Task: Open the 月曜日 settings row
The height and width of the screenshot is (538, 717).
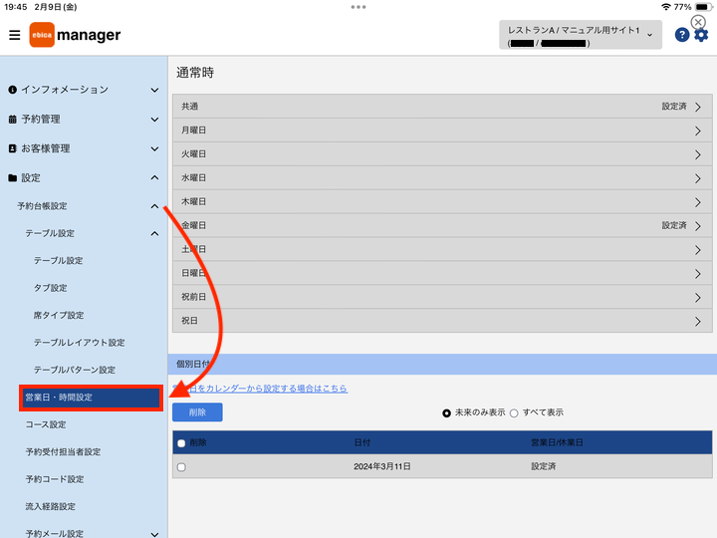Action: [x=442, y=131]
